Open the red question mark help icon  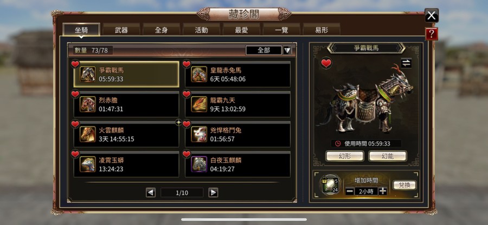[x=431, y=35]
